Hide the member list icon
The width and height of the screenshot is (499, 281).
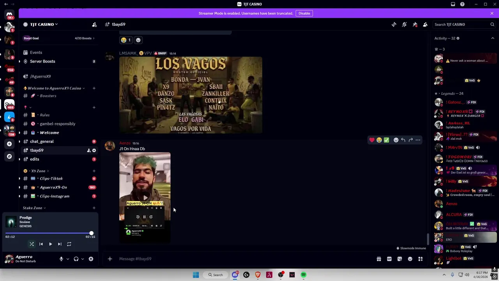[425, 24]
